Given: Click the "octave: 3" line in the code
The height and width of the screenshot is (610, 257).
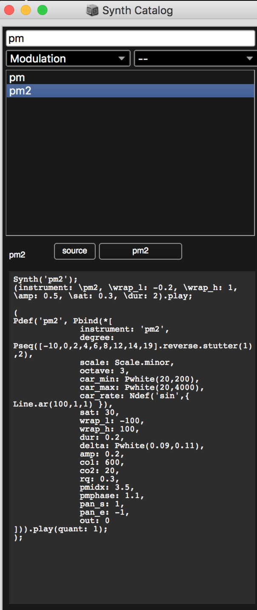Looking at the screenshot, I should tap(104, 371).
